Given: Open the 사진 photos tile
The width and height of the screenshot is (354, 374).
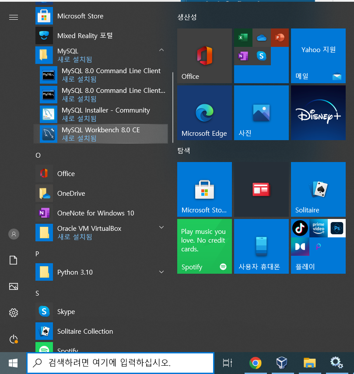Looking at the screenshot, I should [x=262, y=113].
